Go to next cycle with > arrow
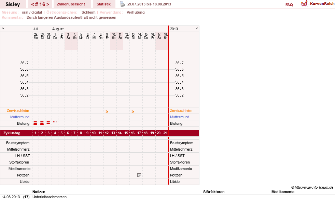The height and width of the screenshot is (205, 335). pos(48,4)
